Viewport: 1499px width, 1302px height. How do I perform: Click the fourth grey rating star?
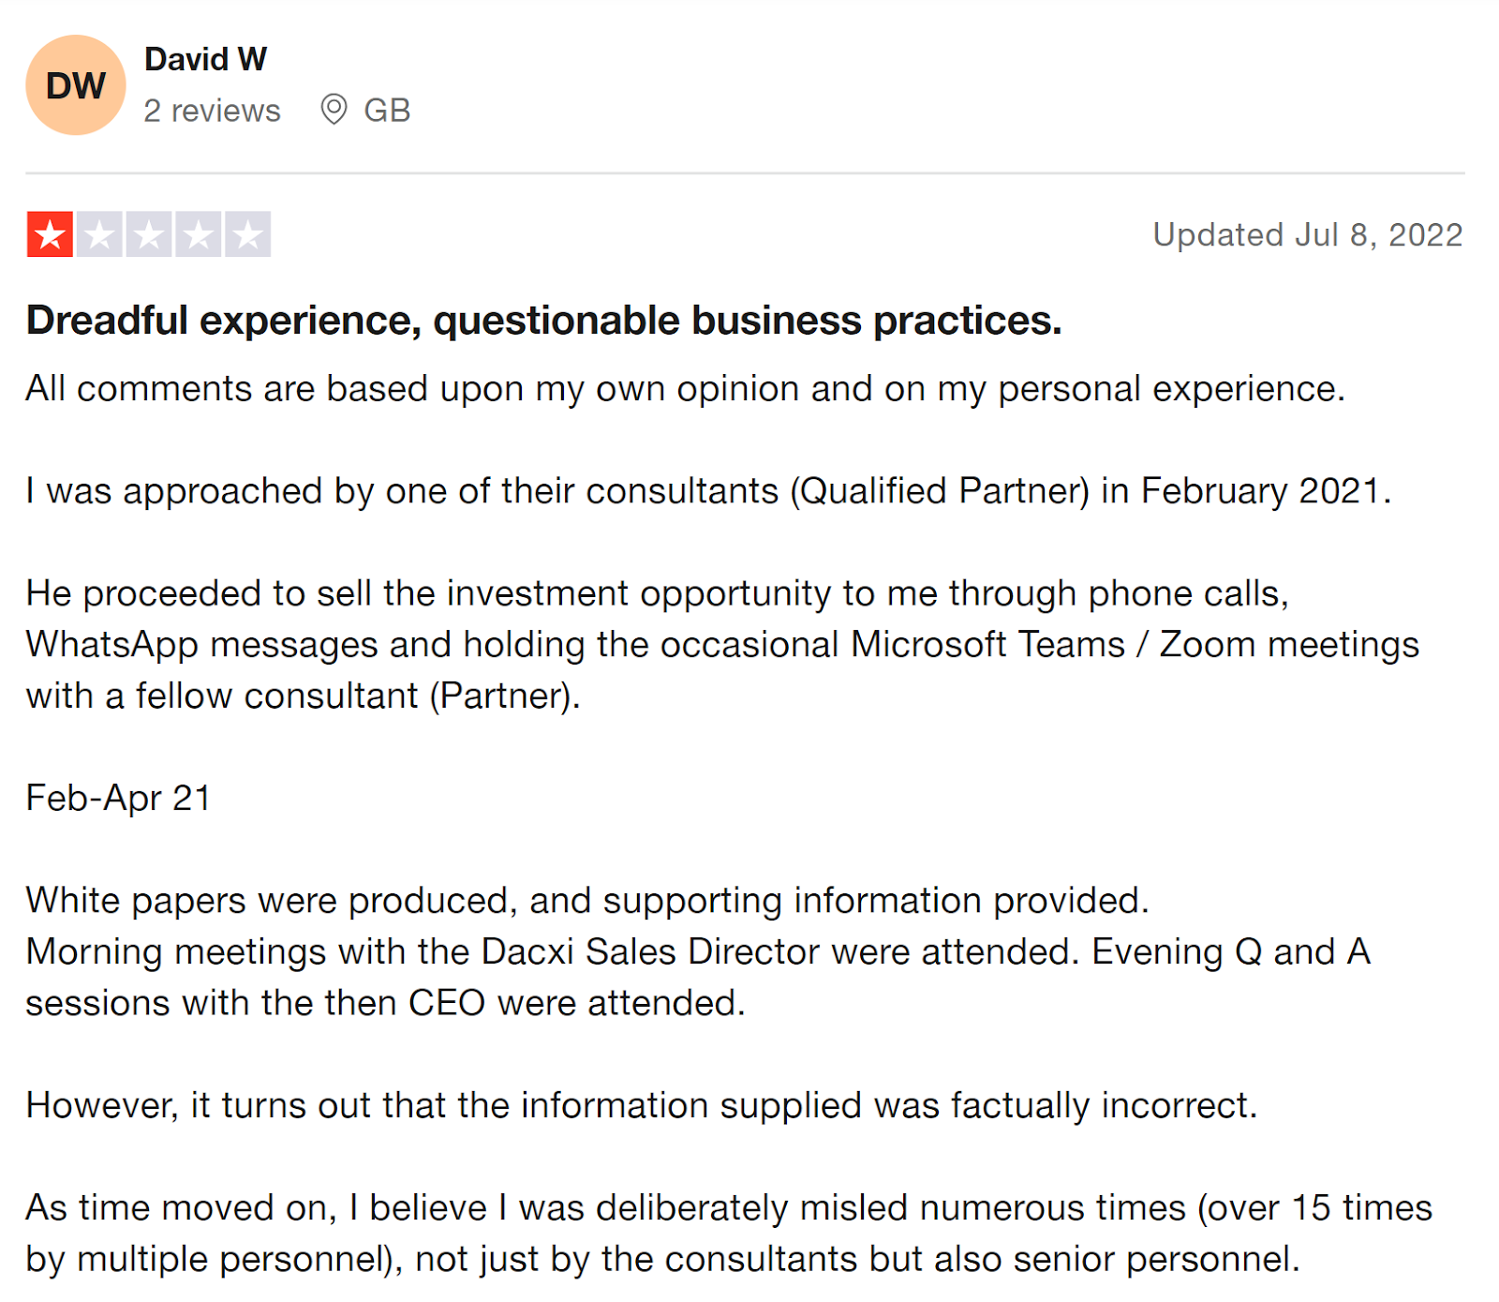(x=199, y=234)
